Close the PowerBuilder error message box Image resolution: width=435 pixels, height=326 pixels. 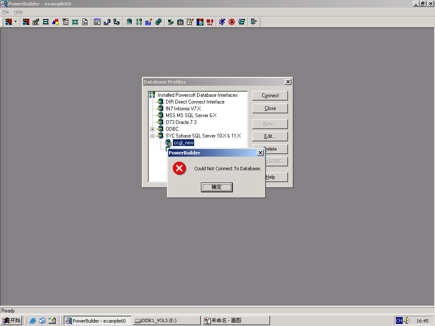click(x=260, y=153)
